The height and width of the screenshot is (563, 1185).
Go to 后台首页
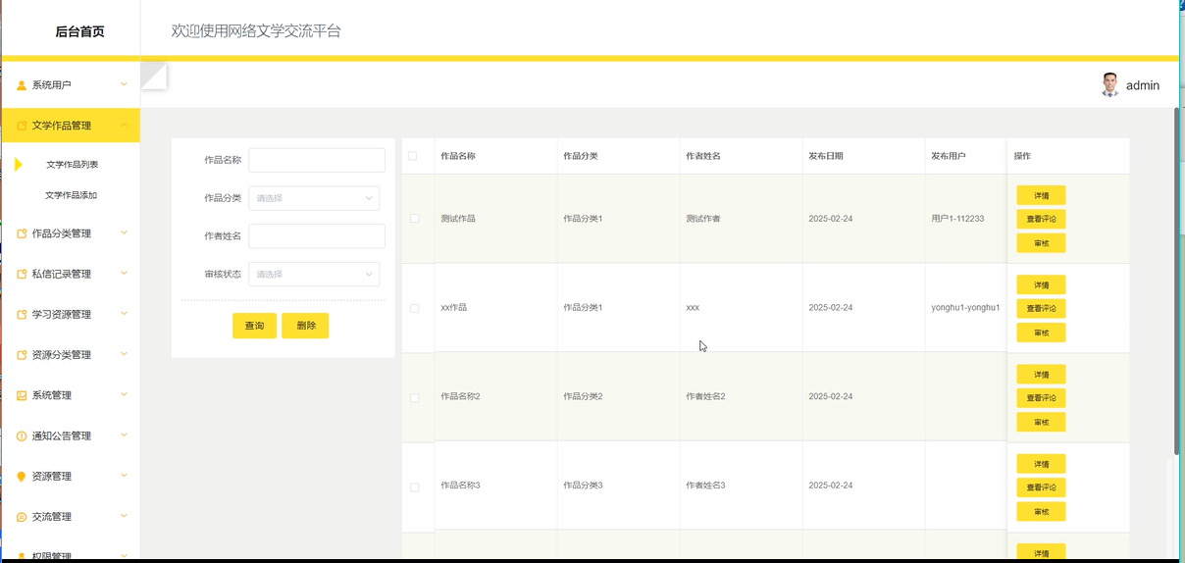point(79,31)
